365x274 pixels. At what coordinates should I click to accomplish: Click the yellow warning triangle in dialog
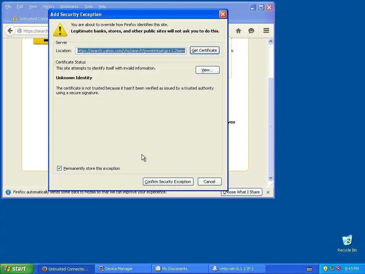pyautogui.click(x=60, y=30)
